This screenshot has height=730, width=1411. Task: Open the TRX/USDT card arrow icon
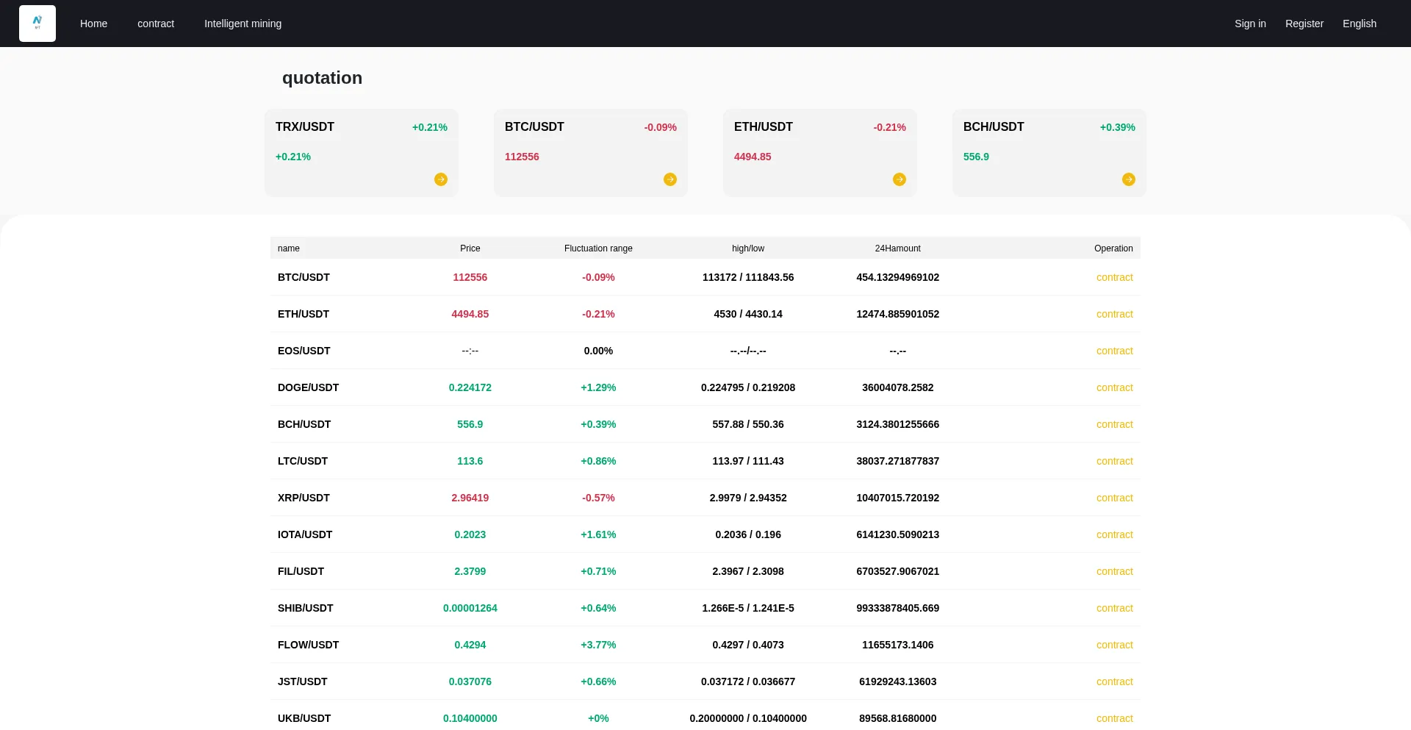tap(441, 179)
